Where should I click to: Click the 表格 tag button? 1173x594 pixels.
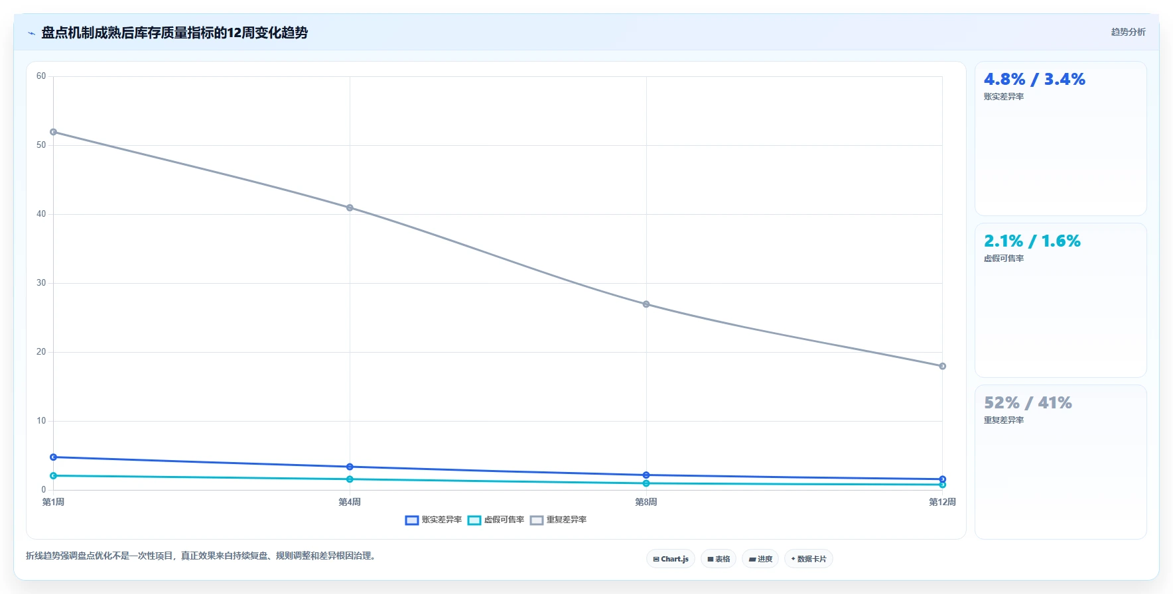coord(719,559)
